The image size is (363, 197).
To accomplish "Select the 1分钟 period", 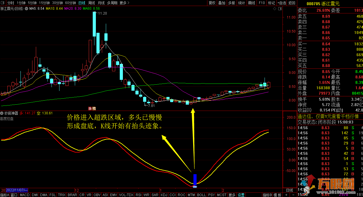I will pyautogui.click(x=21, y=3).
